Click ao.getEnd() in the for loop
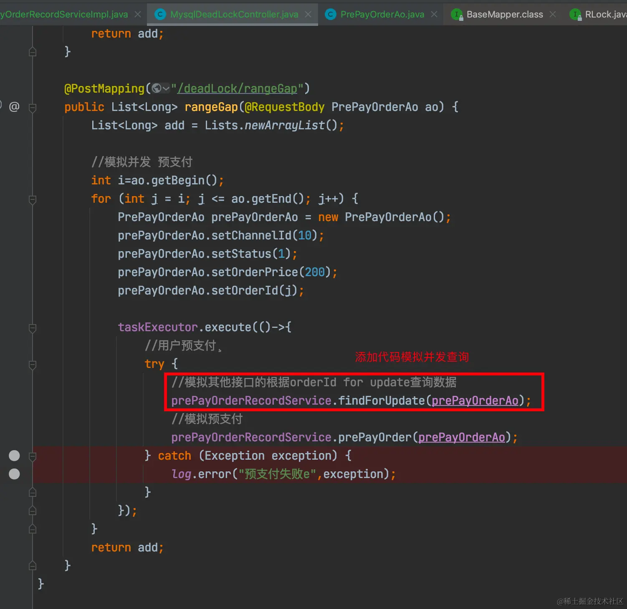Viewport: 627px width, 609px height. click(x=268, y=199)
